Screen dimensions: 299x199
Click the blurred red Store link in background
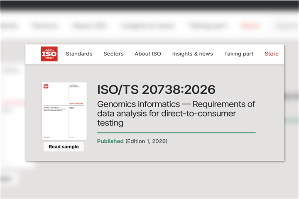click(x=250, y=26)
